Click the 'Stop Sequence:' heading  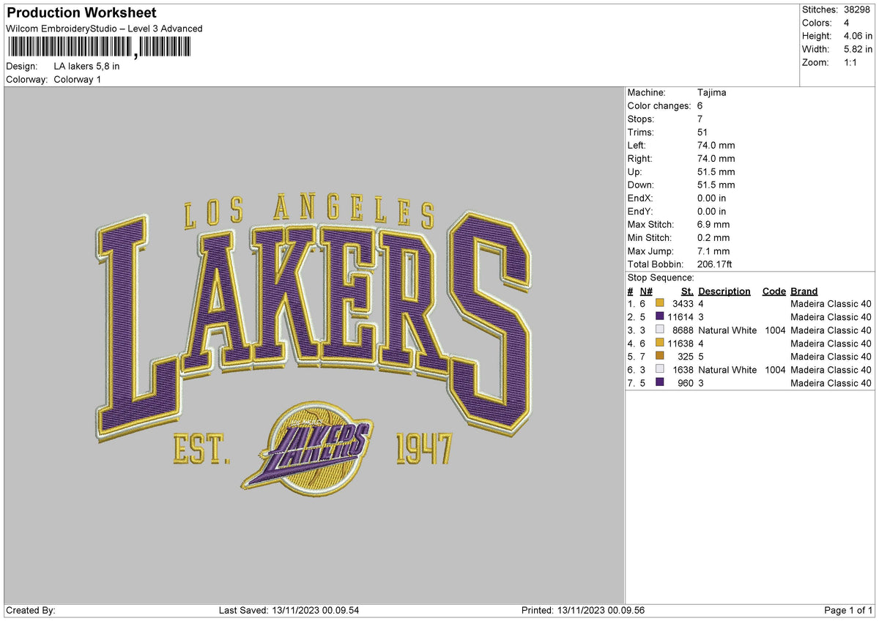661,278
